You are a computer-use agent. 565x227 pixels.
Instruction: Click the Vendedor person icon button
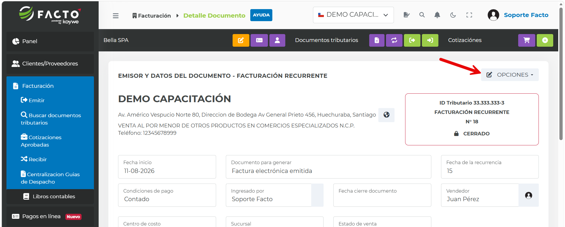click(x=528, y=195)
